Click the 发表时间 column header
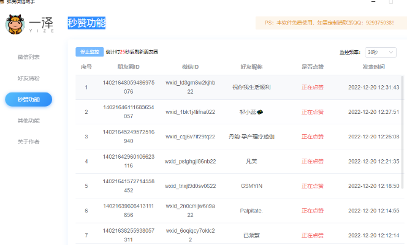Viewport: 407px width, 245px height. click(373, 67)
